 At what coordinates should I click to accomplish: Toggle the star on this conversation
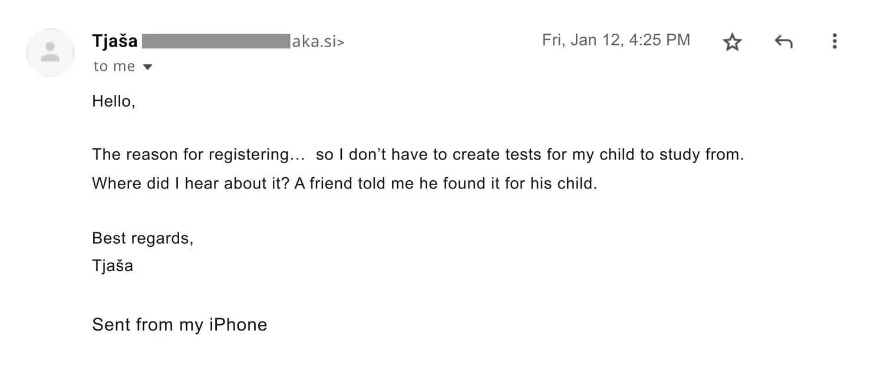(x=732, y=41)
